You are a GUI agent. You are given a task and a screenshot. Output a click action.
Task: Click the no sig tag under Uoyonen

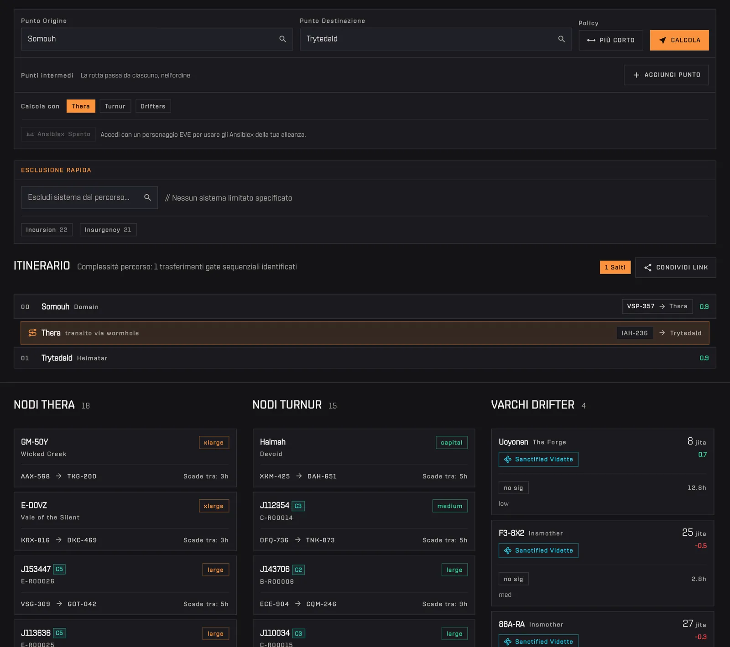pyautogui.click(x=513, y=488)
